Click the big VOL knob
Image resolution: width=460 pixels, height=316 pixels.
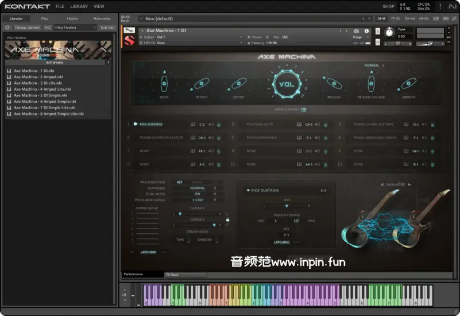tap(287, 84)
